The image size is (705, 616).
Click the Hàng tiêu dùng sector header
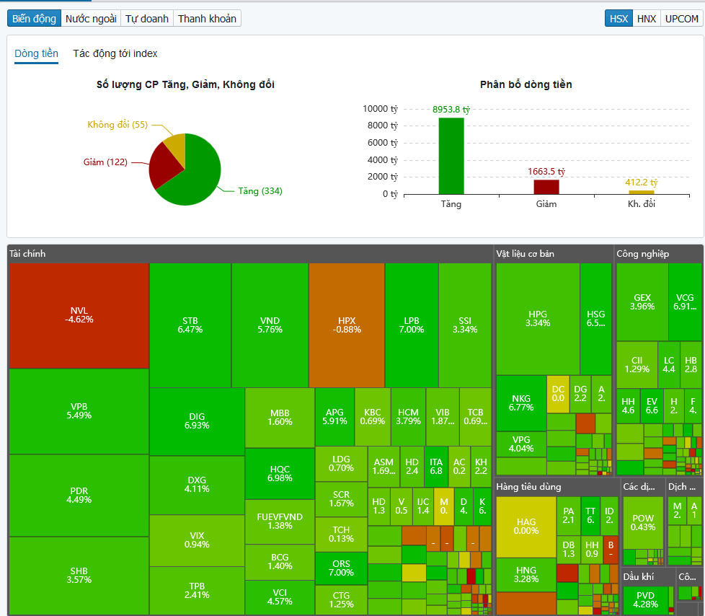pos(529,486)
